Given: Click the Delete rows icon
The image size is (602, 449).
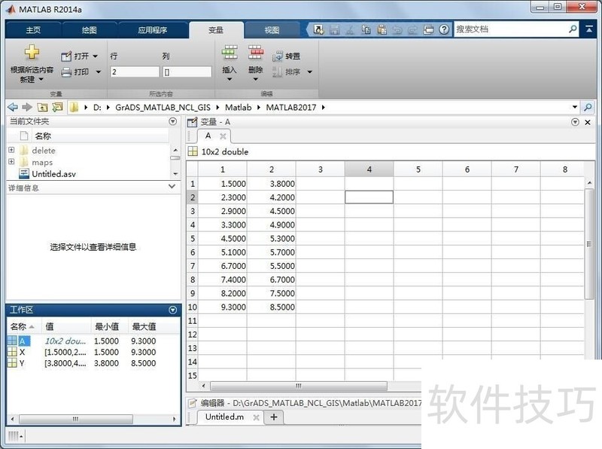Looking at the screenshot, I should coord(255,52).
